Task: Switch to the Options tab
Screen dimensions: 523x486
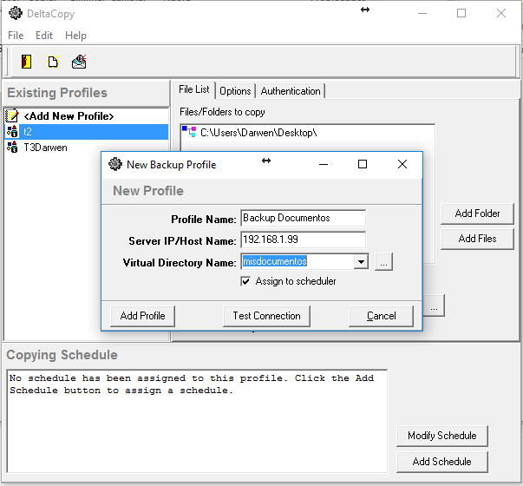Action: [x=235, y=91]
